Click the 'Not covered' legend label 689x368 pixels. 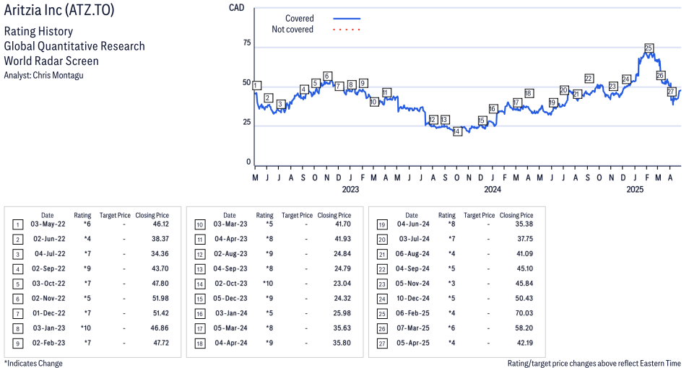pos(292,30)
